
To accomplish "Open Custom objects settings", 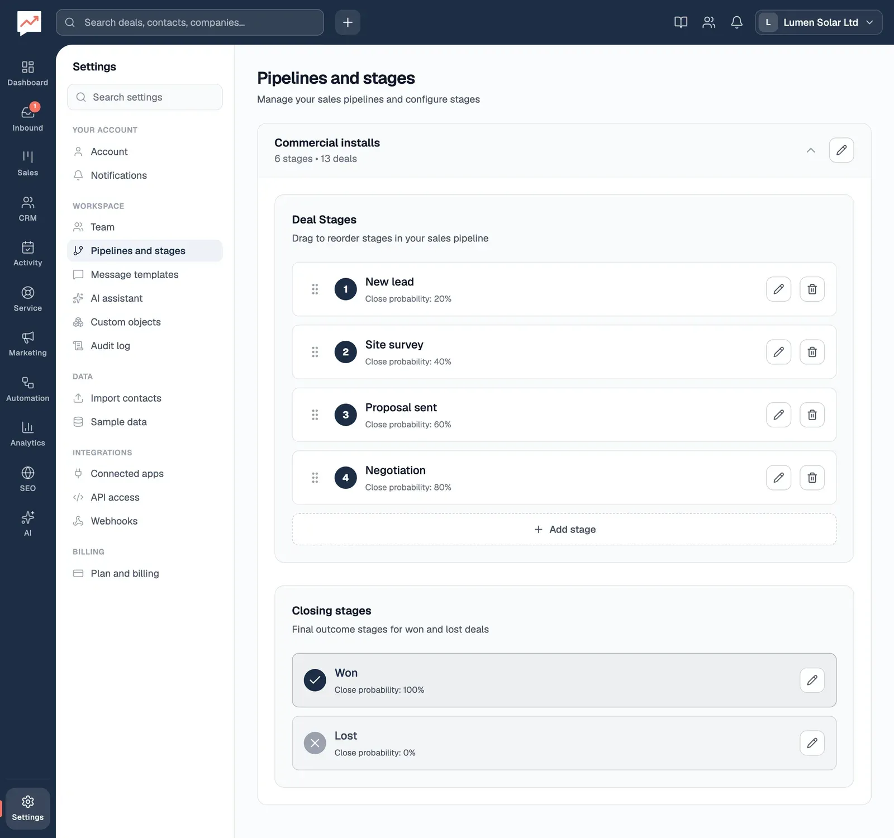I will point(145,322).
